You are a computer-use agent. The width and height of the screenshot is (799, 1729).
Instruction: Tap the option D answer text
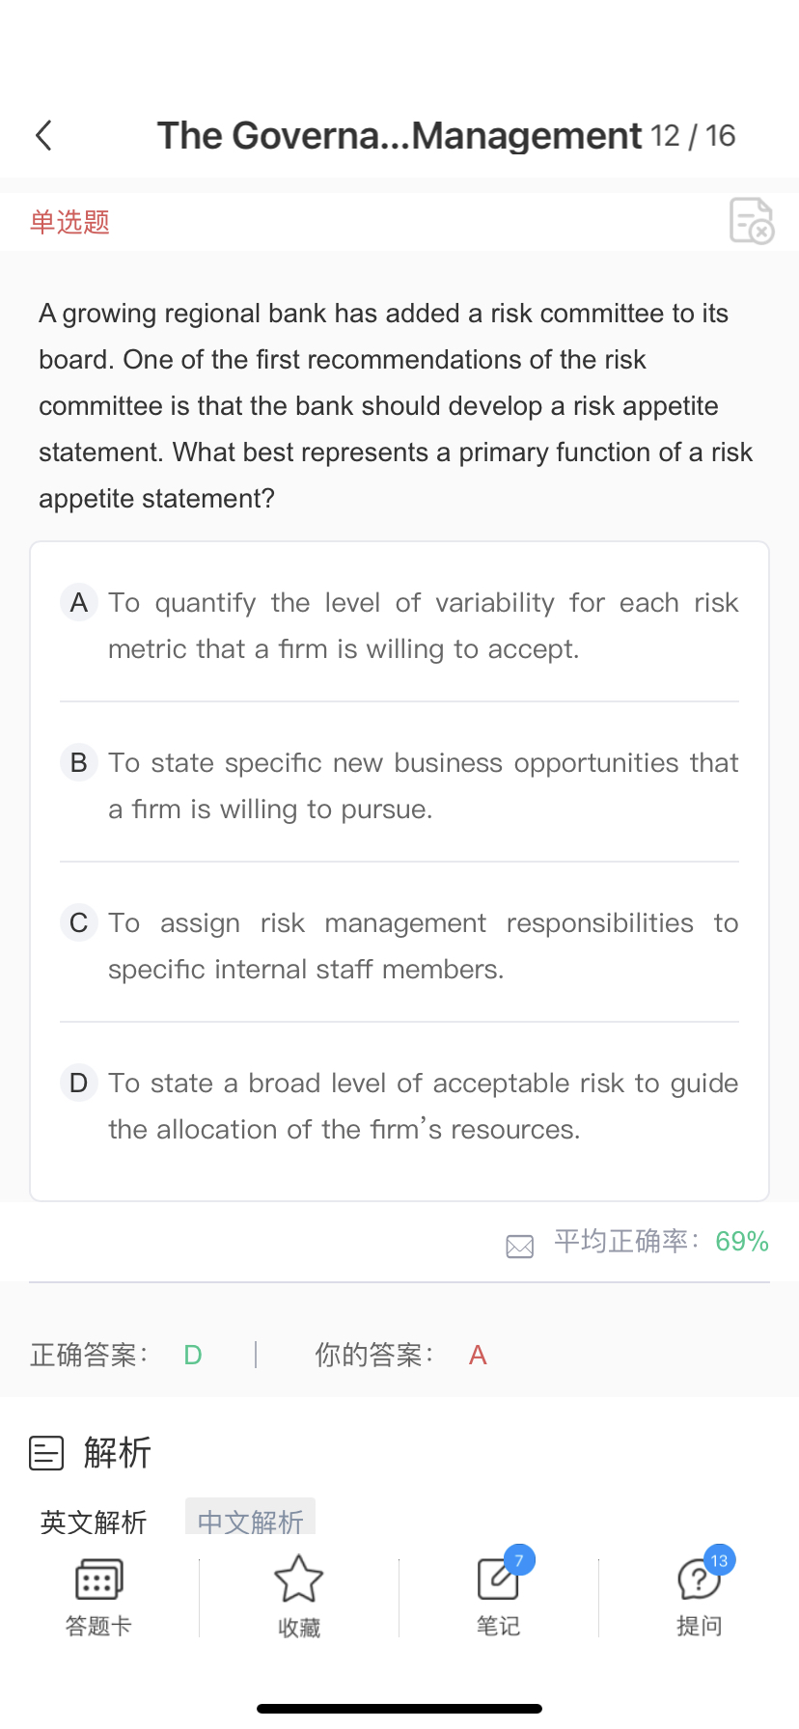click(x=423, y=1106)
